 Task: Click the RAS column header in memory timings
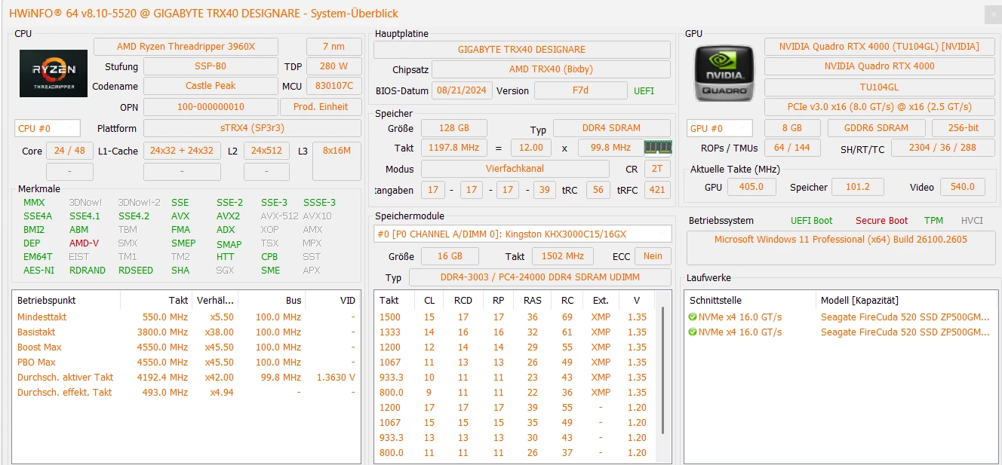point(533,300)
